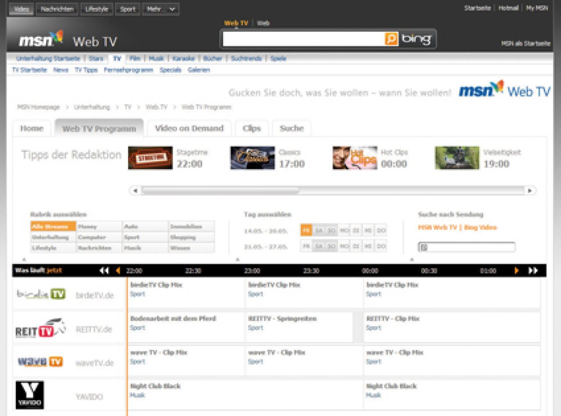Expand the Mehr... dropdown in the top bar
This screenshot has width=561, height=416.
click(x=160, y=9)
